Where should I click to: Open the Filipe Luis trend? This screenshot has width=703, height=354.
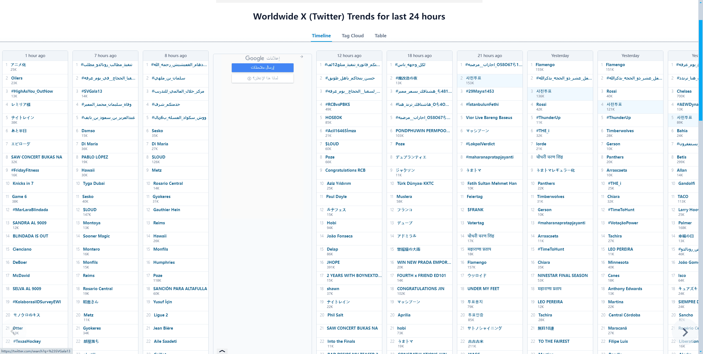(618, 341)
